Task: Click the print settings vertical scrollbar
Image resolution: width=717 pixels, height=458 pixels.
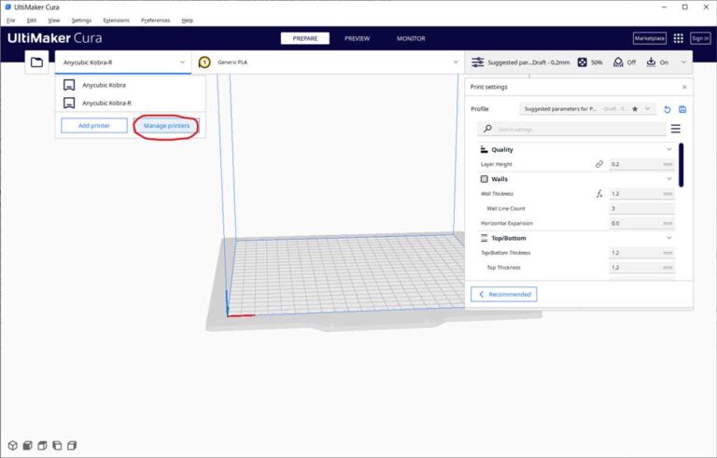Action: tap(681, 165)
